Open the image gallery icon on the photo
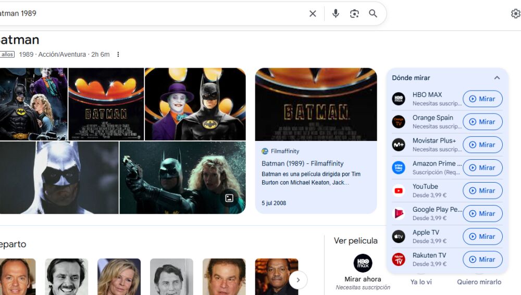The width and height of the screenshot is (521, 295). pos(229,198)
